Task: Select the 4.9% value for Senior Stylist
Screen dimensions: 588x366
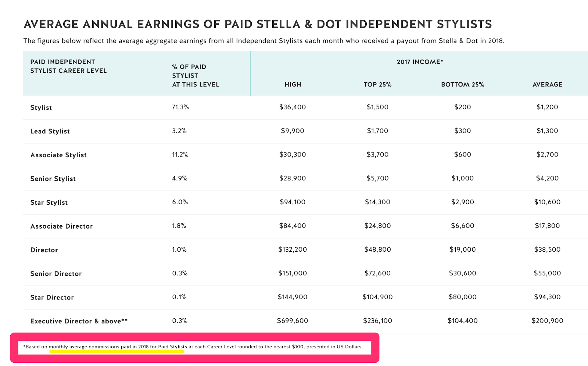Action: coord(180,178)
